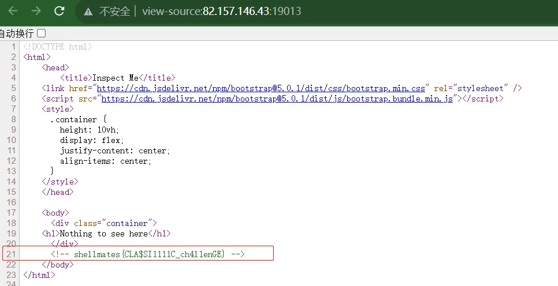
Task: Toggle the 自动换行 line wrap checkbox
Action: tap(42, 33)
